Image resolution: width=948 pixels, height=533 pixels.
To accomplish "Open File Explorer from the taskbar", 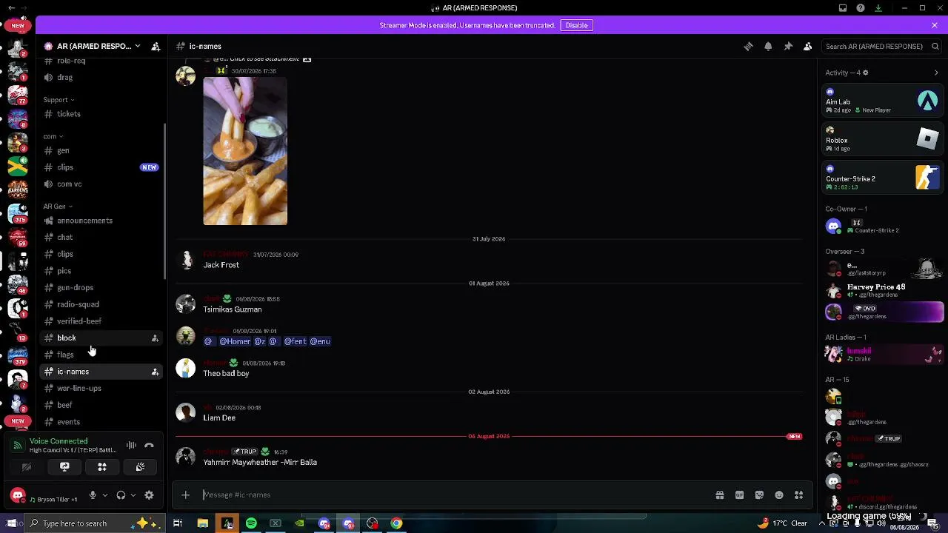I will 202,523.
